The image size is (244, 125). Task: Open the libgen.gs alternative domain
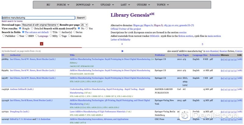coord(138,25)
